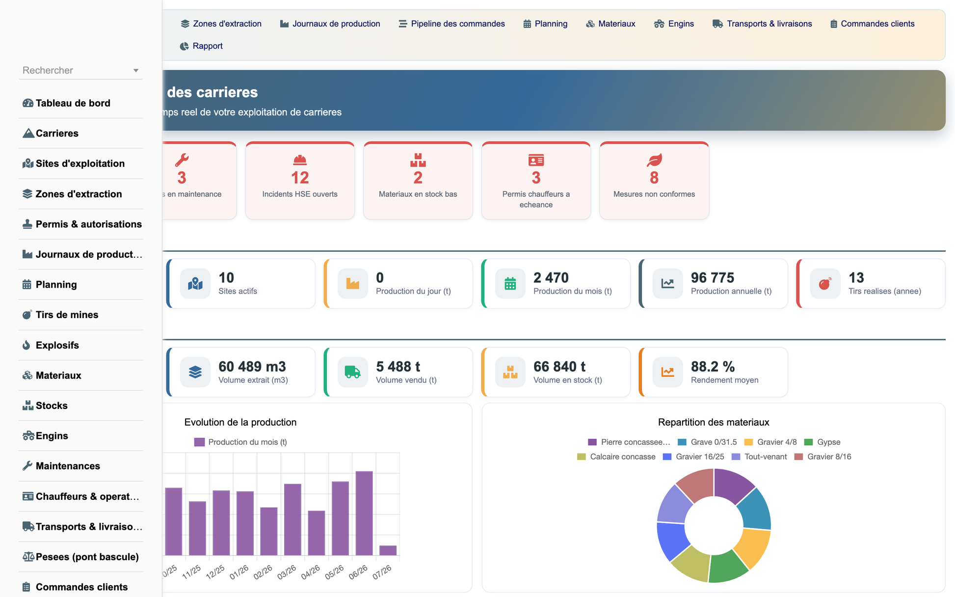The height and width of the screenshot is (597, 955).
Task: Click the map icon on Sites actifs card
Action: click(195, 283)
